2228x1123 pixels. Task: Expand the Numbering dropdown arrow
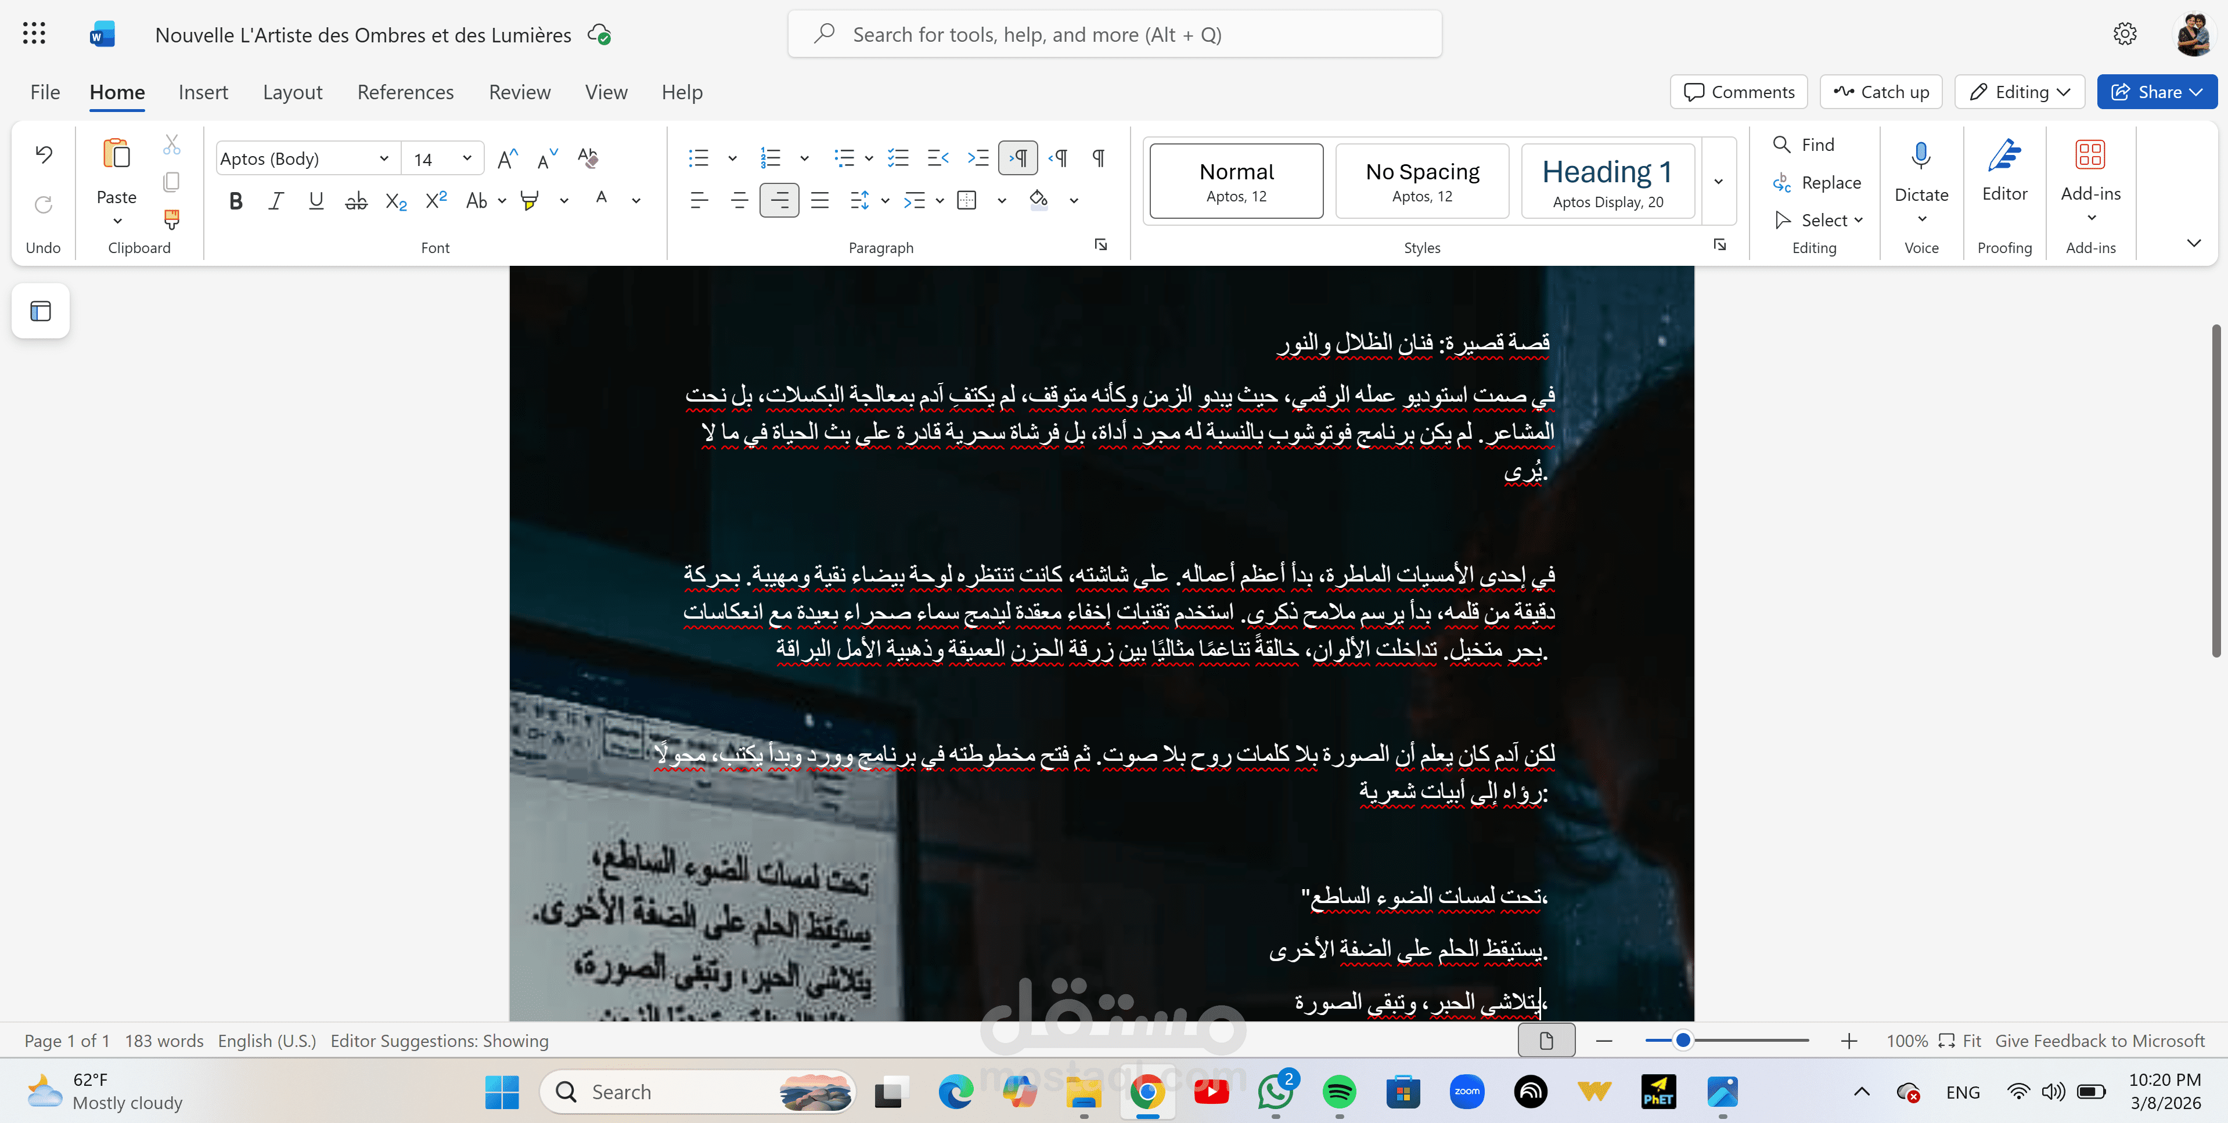(x=804, y=158)
